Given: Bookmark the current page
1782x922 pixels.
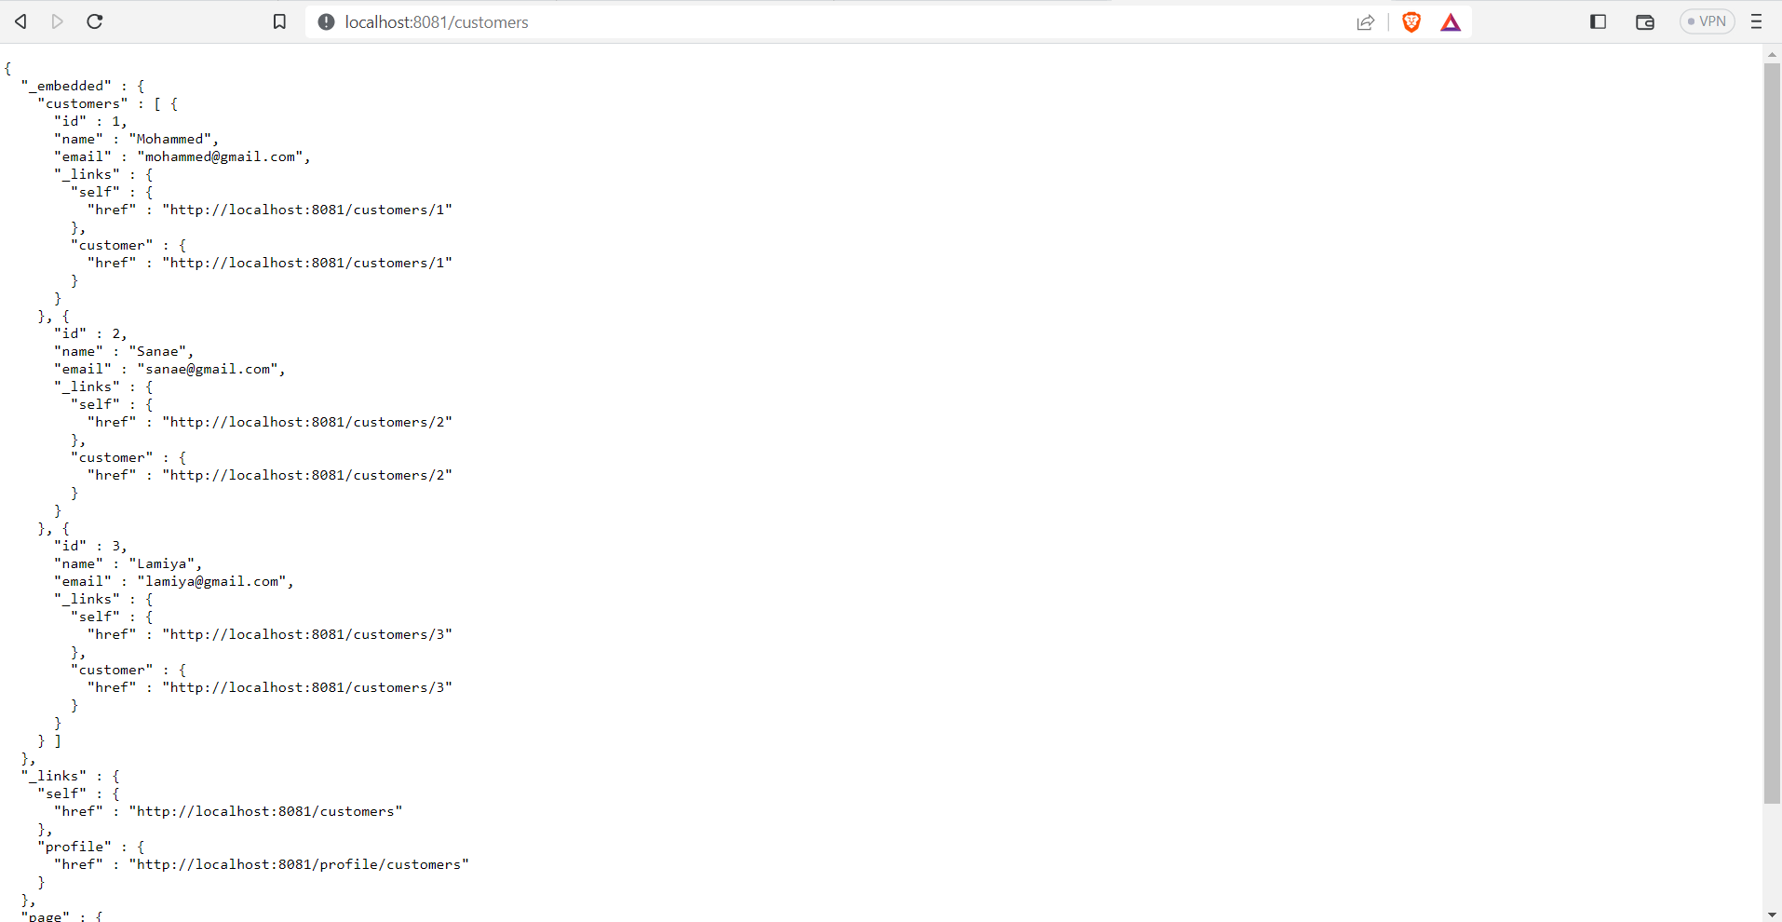Looking at the screenshot, I should 279,21.
